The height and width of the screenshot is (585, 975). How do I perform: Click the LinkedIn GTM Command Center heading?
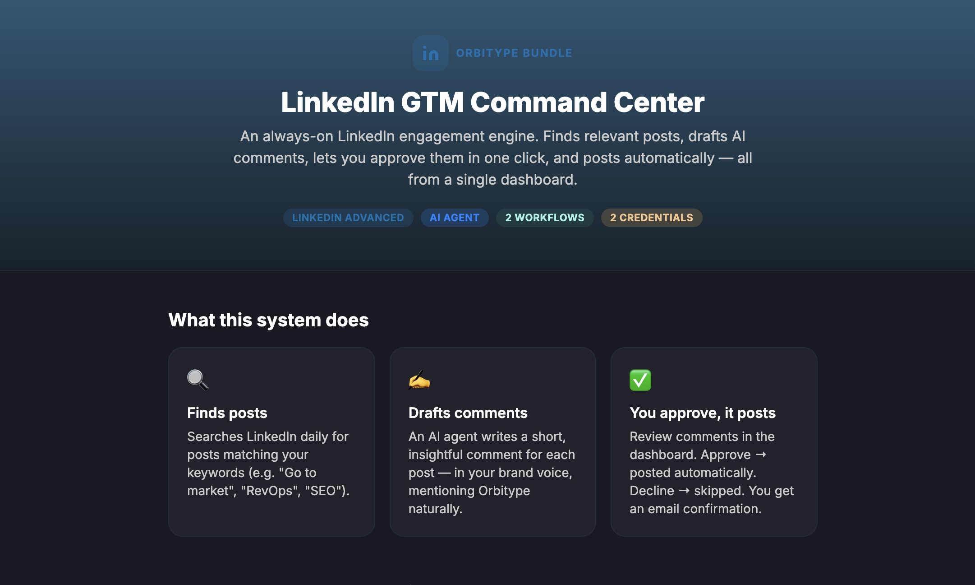click(492, 102)
